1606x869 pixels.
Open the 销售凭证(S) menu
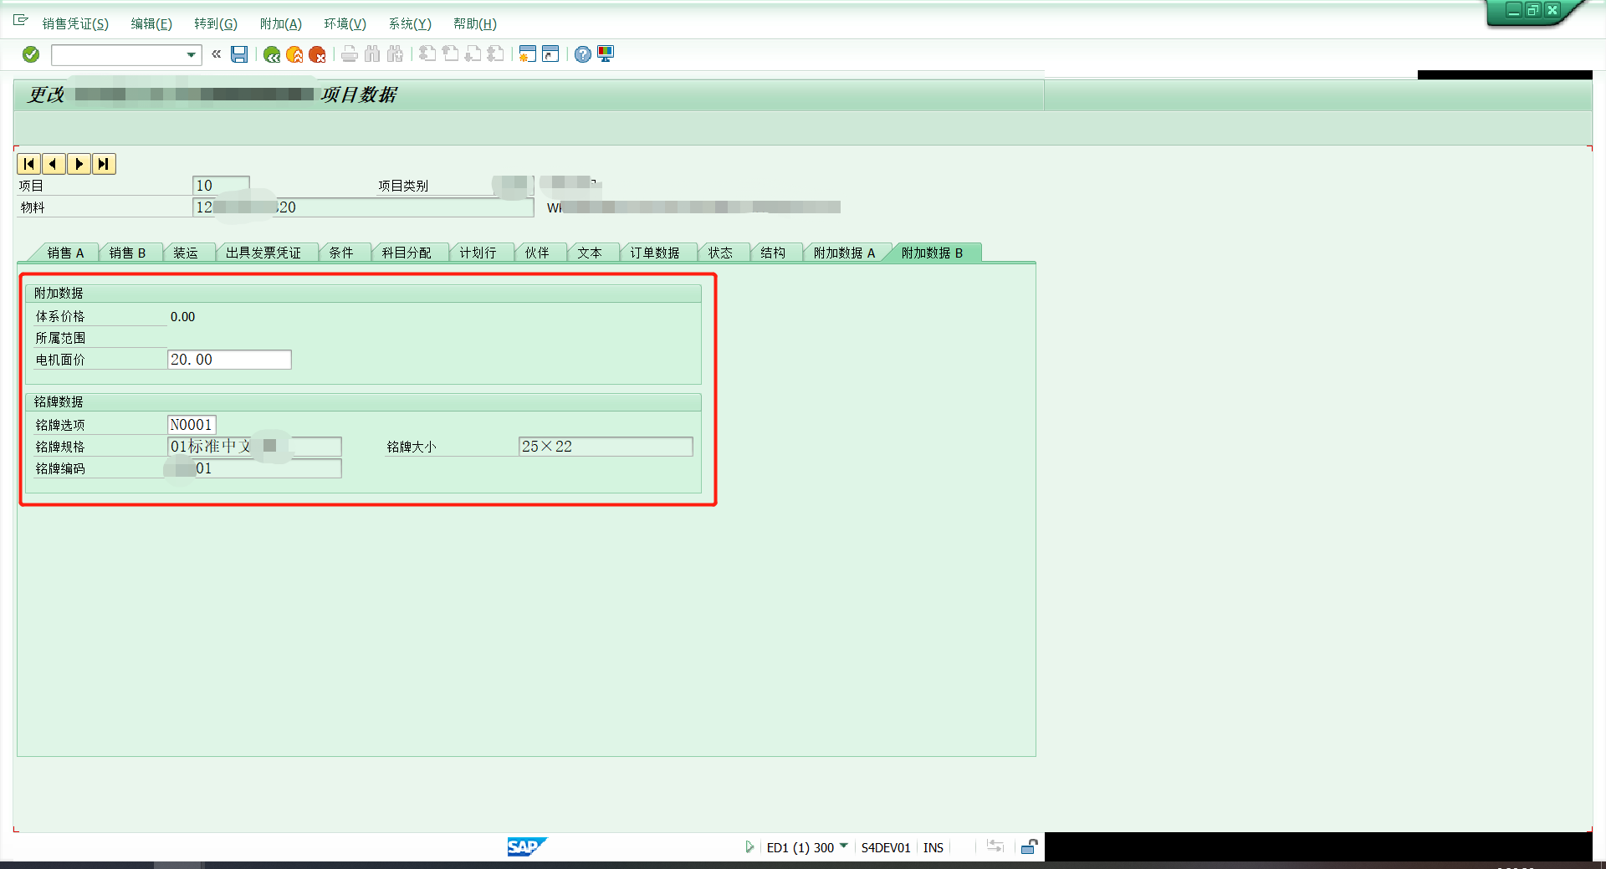coord(75,23)
